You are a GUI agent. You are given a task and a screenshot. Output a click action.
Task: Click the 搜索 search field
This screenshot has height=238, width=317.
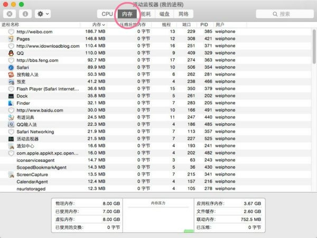(x=285, y=14)
